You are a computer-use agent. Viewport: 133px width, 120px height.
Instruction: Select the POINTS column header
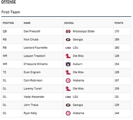coord(119,23)
